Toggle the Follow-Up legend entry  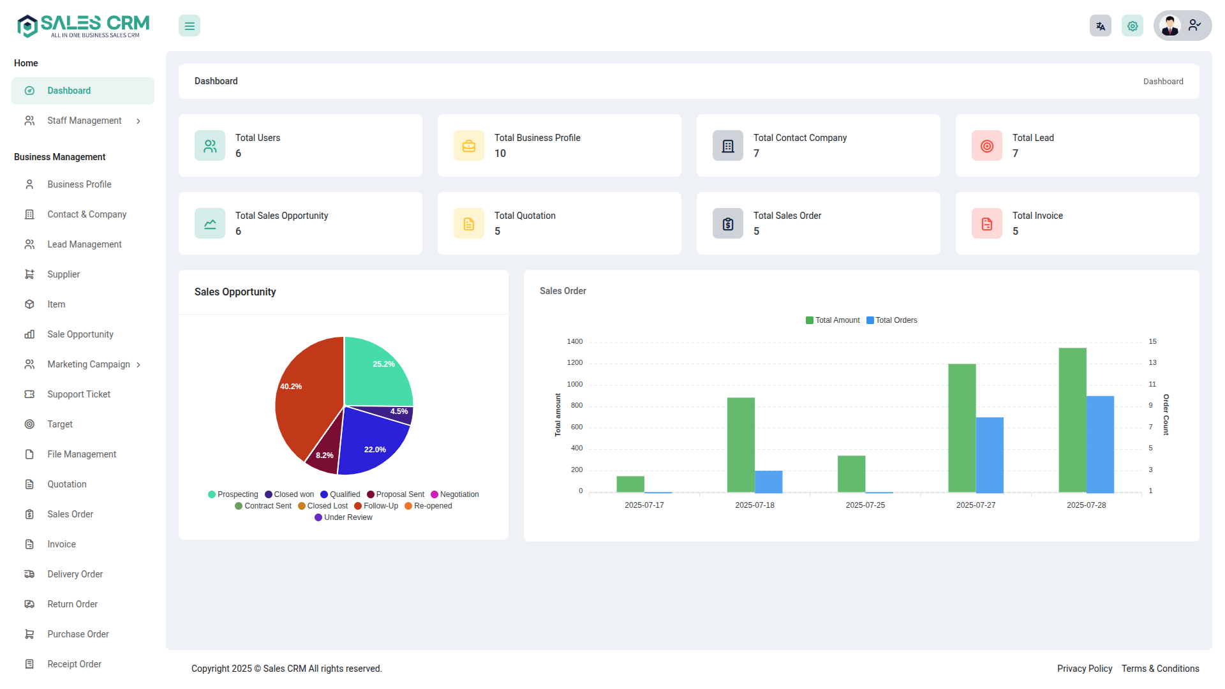376,506
